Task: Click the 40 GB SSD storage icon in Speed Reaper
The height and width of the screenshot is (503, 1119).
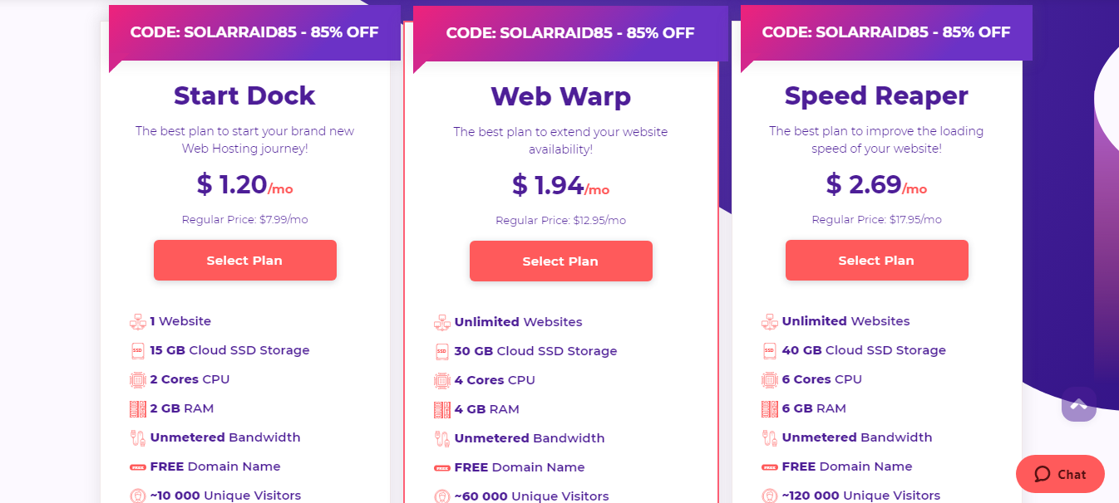Action: [x=768, y=350]
